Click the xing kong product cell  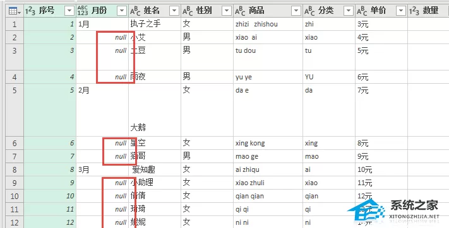point(268,143)
